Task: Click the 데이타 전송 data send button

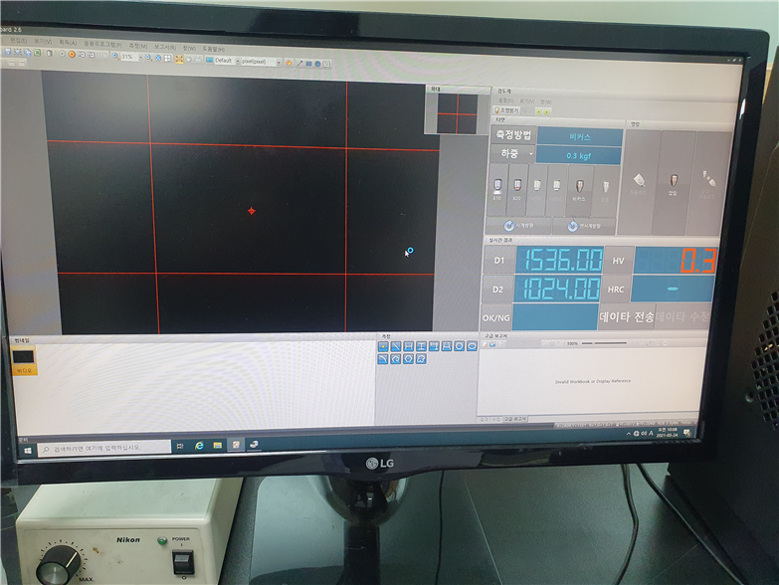Action: point(626,316)
